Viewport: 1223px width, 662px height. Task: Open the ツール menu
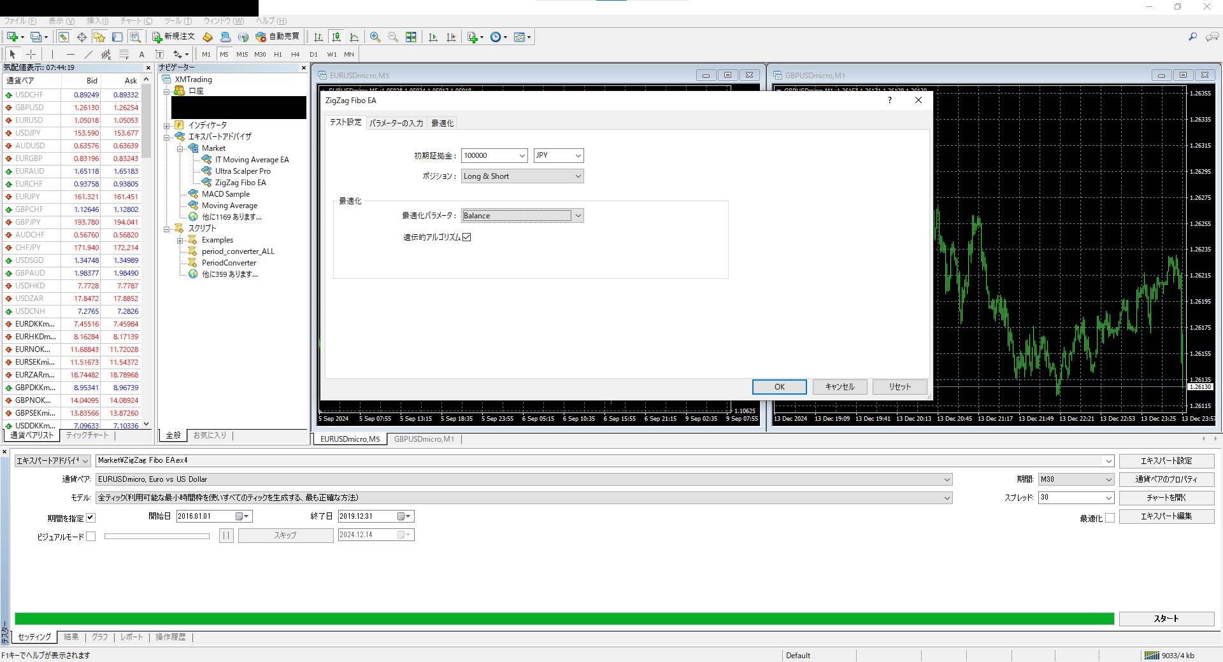178,21
